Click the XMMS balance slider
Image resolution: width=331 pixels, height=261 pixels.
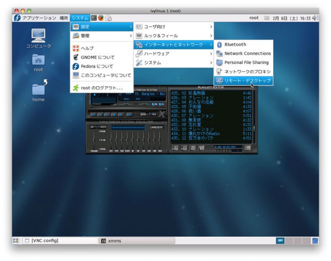[144, 104]
